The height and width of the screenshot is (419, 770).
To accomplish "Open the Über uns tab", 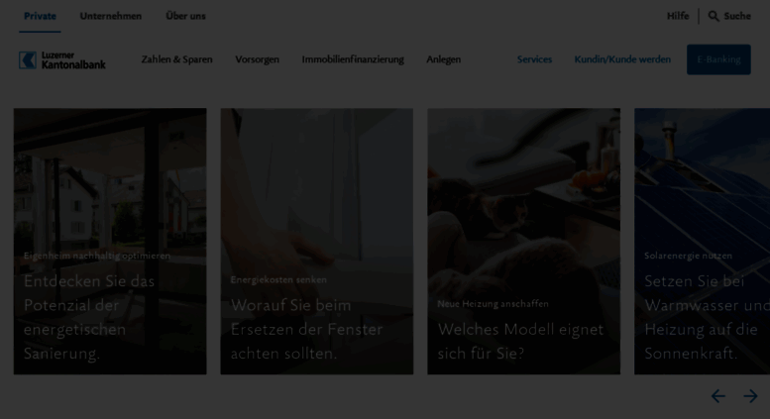I will click(185, 16).
